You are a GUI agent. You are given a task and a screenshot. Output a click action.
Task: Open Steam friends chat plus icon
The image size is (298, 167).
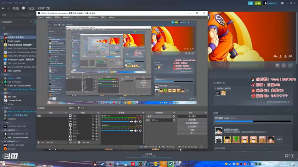[292, 156]
